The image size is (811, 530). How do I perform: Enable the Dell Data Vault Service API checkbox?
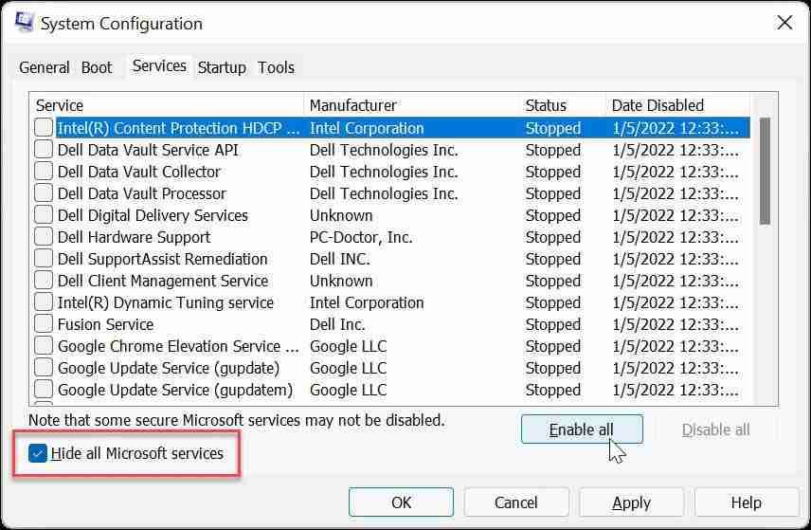pyautogui.click(x=44, y=149)
